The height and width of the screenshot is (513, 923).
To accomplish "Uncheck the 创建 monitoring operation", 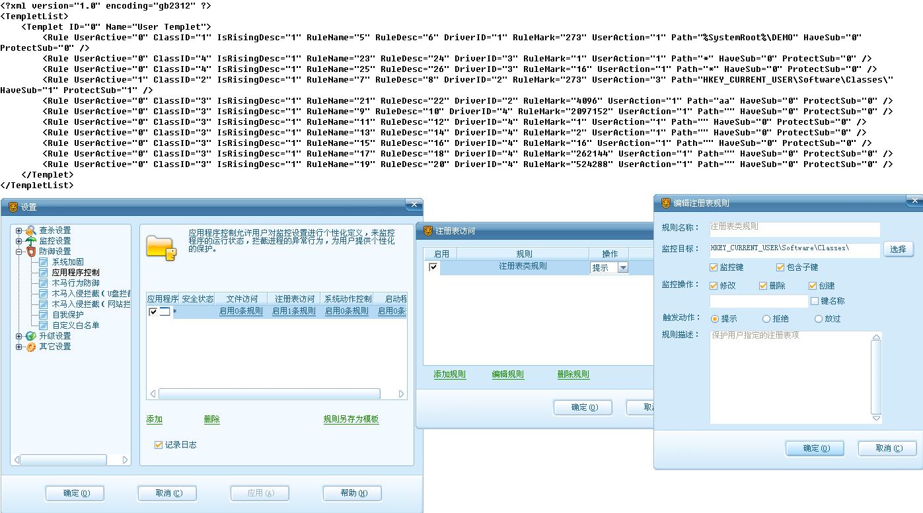I will tap(813, 286).
